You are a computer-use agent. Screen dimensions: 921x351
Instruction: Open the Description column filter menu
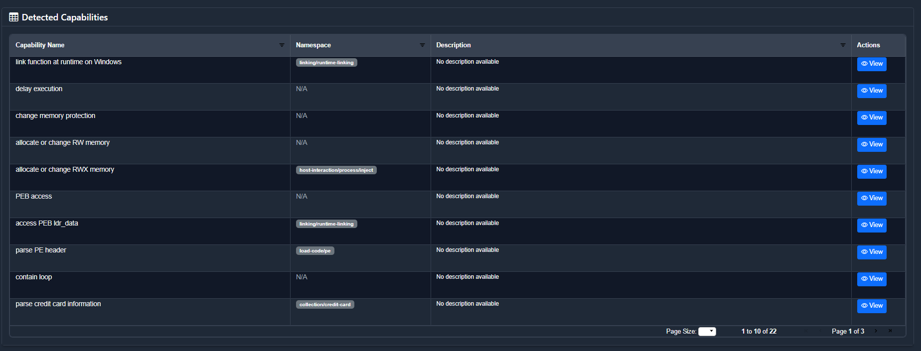pos(843,45)
